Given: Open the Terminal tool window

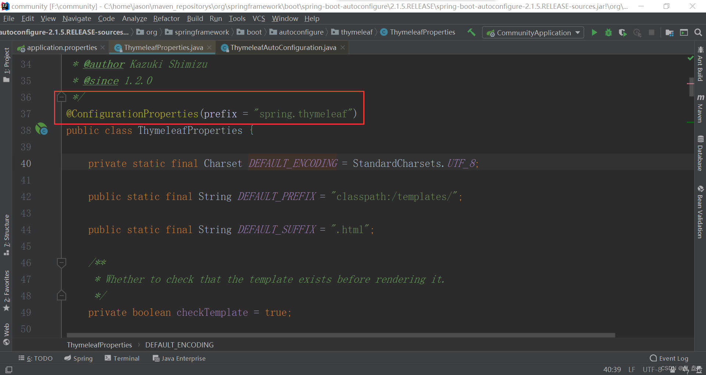Looking at the screenshot, I should (x=122, y=358).
